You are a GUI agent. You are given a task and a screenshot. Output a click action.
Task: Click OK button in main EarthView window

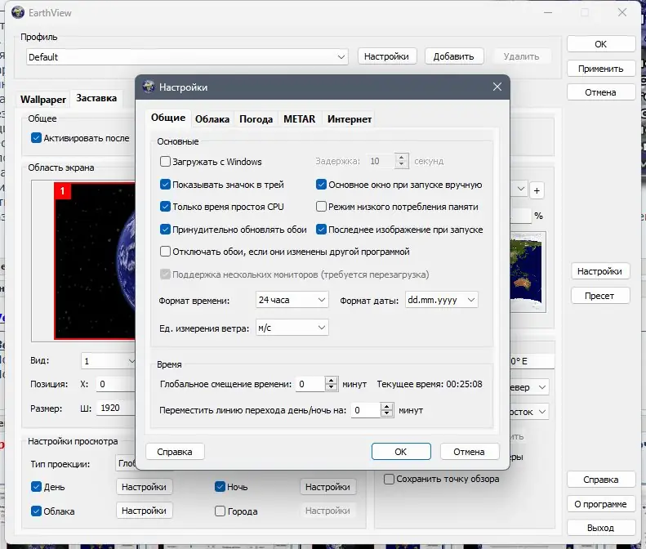coord(601,44)
